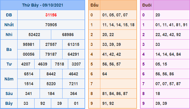Viewport: 190px width, 109px height.
Task: Click the Đầu table row index 0
Action: (x=92, y=15)
